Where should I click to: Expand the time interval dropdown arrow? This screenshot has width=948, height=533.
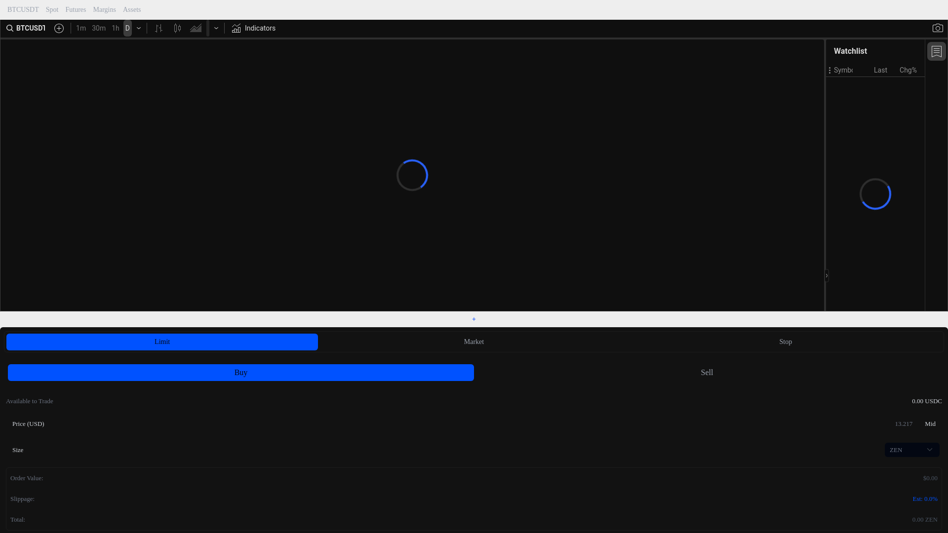coord(139,28)
